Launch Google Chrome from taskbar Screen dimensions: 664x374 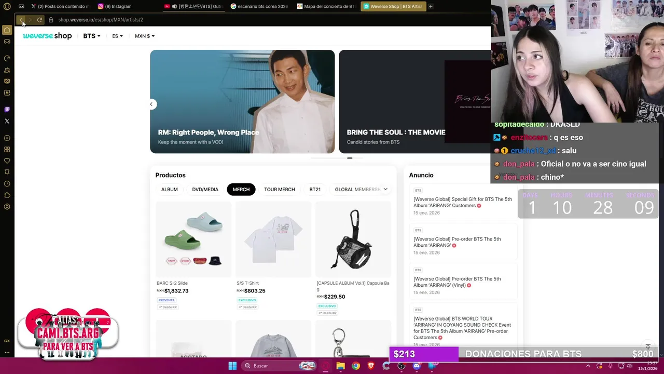click(355, 366)
